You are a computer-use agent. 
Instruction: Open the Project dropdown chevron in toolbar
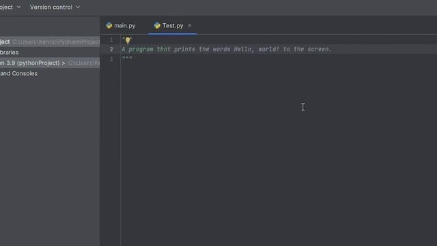pos(18,8)
